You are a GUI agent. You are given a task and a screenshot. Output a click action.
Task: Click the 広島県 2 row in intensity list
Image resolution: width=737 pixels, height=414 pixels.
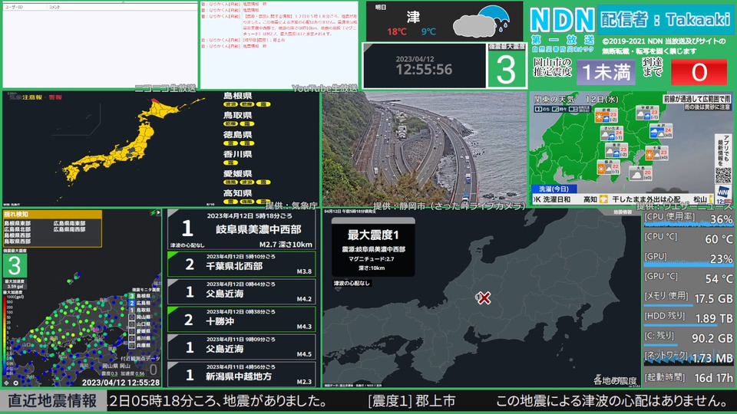click(x=140, y=304)
